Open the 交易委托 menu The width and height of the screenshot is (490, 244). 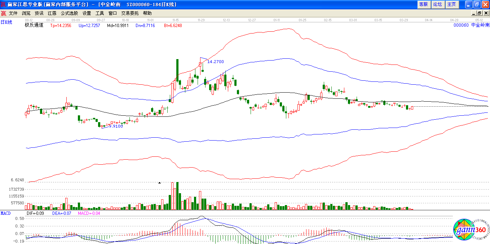pos(130,13)
